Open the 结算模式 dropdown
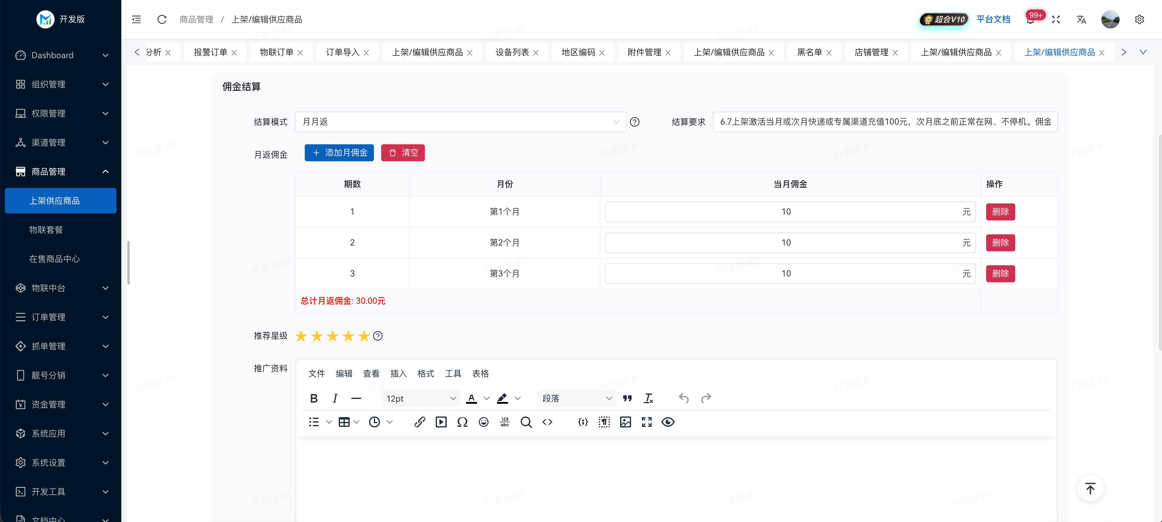 460,122
